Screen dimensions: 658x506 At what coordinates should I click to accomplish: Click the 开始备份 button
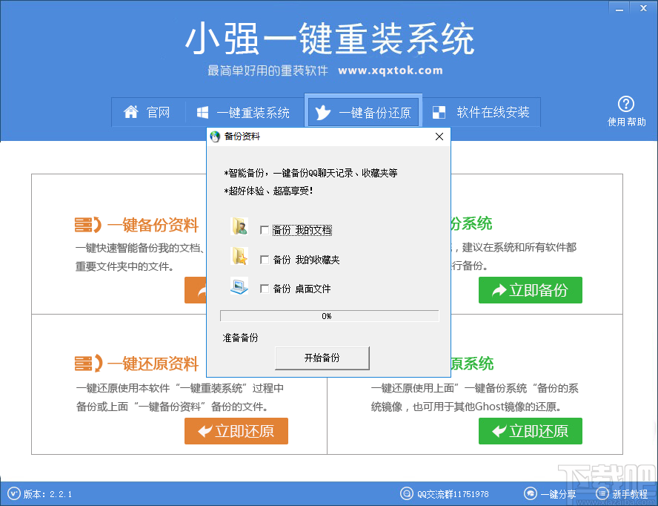point(322,358)
